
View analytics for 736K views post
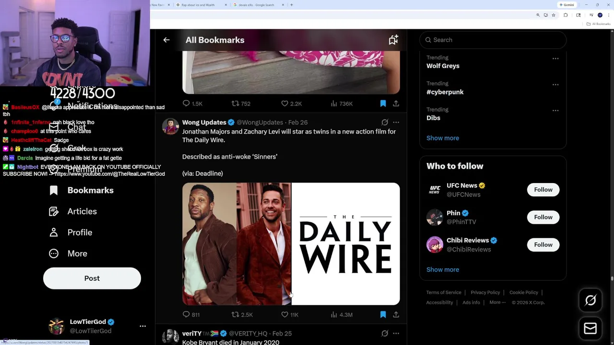click(x=342, y=103)
